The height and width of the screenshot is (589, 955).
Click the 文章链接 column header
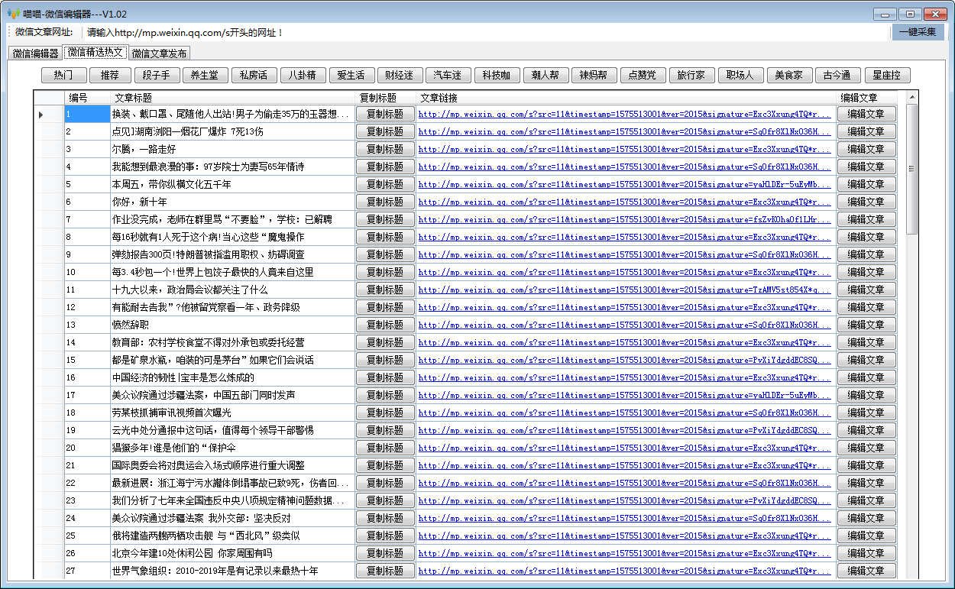(x=626, y=98)
